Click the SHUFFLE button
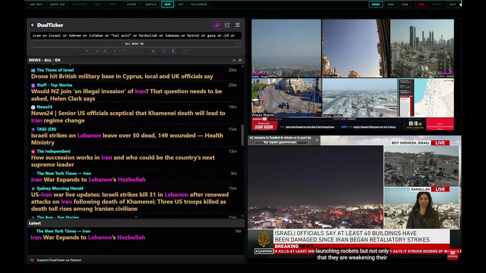This screenshot has height=273, width=486. [x=151, y=5]
